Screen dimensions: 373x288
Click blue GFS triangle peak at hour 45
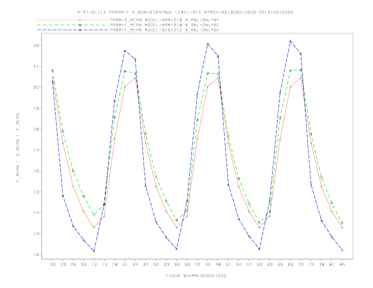pos(208,43)
